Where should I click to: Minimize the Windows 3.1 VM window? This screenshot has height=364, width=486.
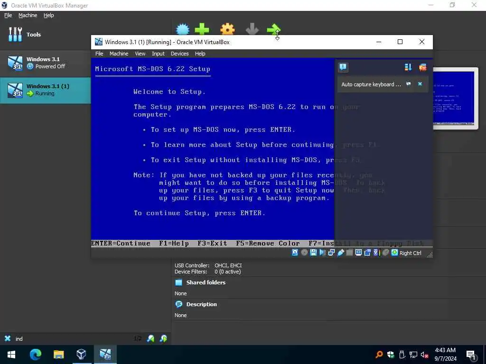379,42
